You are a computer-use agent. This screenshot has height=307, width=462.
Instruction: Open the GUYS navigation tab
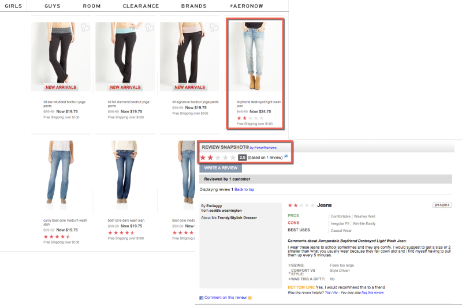[53, 6]
